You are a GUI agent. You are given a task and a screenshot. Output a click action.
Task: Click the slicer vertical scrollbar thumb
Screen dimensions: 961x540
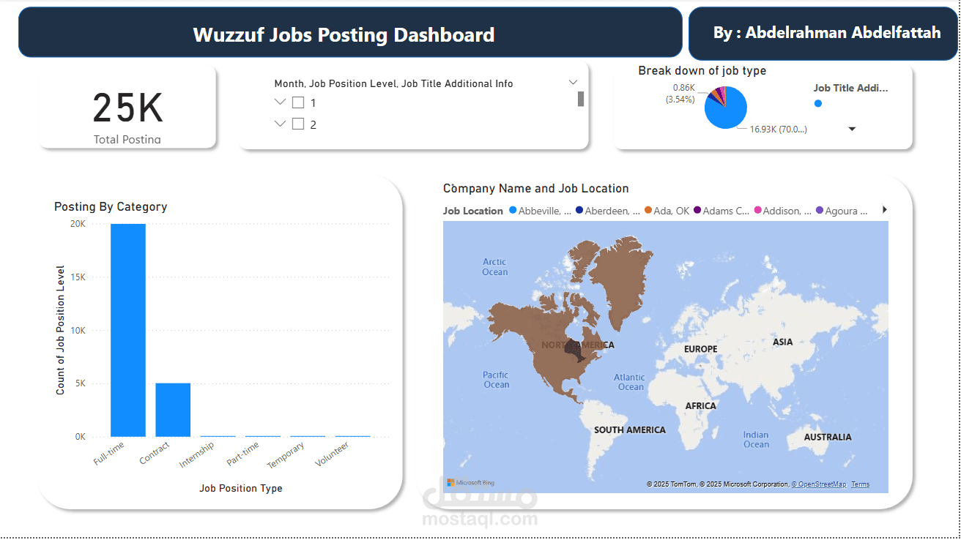point(581,99)
